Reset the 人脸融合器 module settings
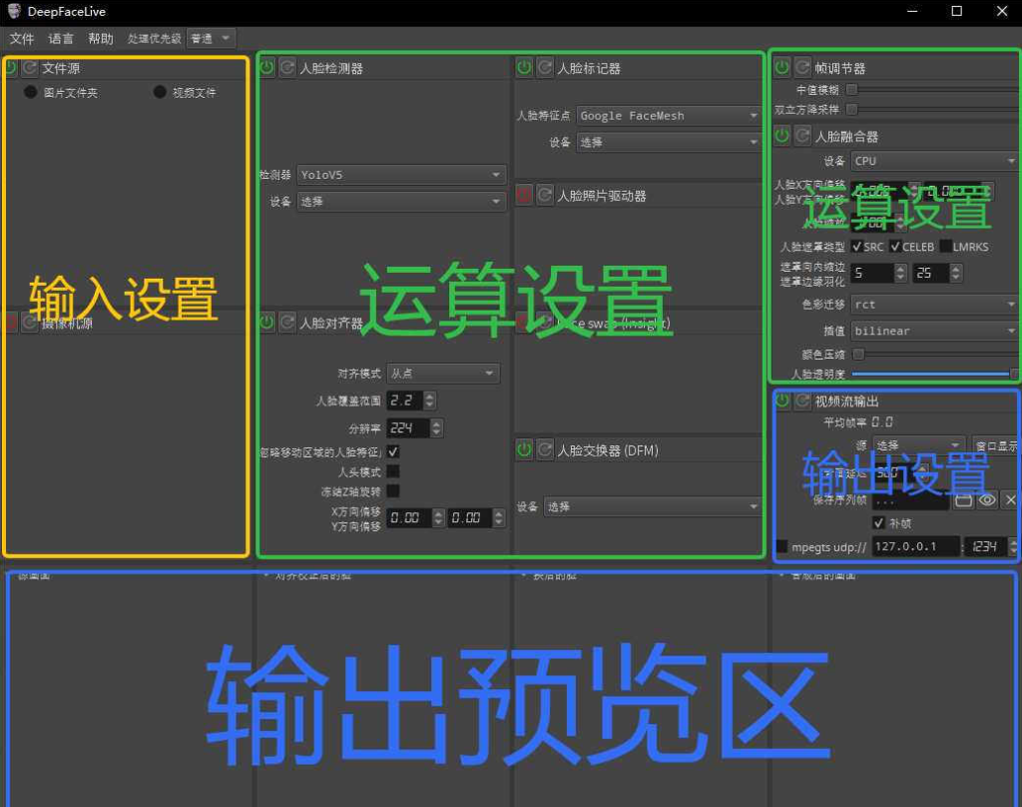 pos(802,135)
